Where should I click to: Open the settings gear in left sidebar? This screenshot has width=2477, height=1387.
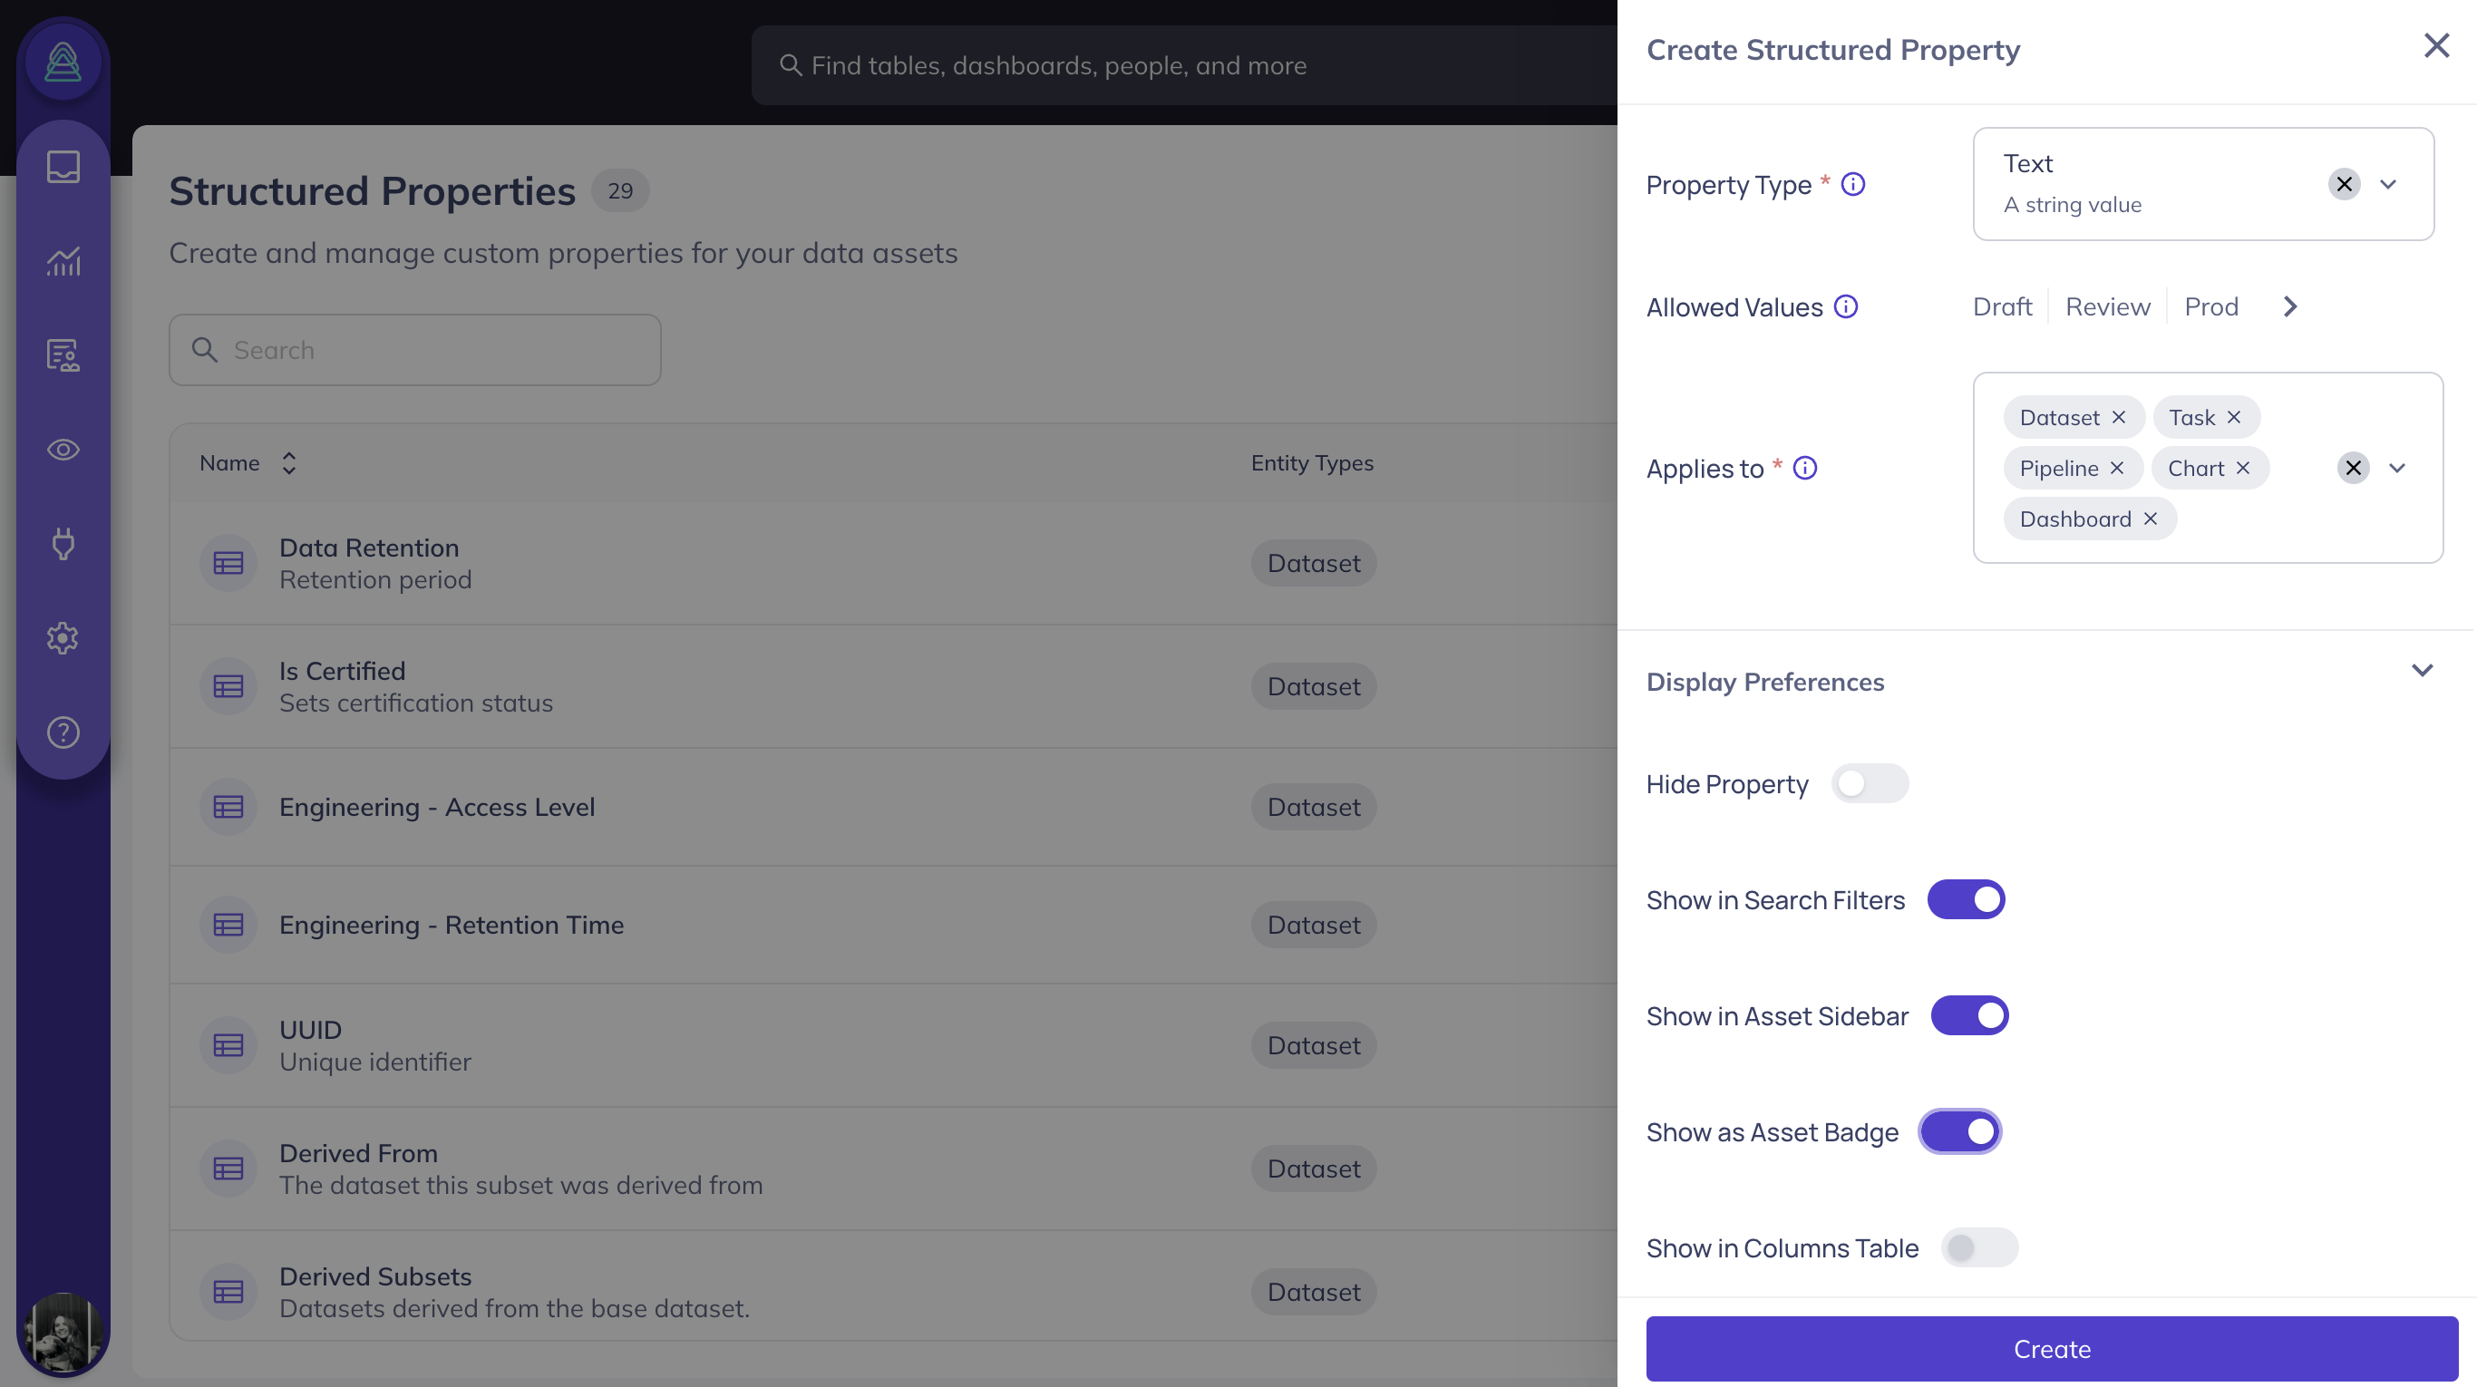tap(63, 638)
